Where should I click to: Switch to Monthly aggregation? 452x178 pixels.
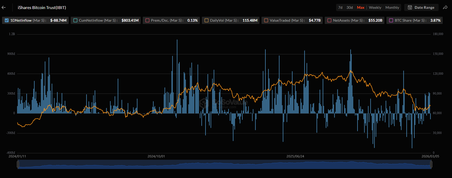(x=392, y=7)
